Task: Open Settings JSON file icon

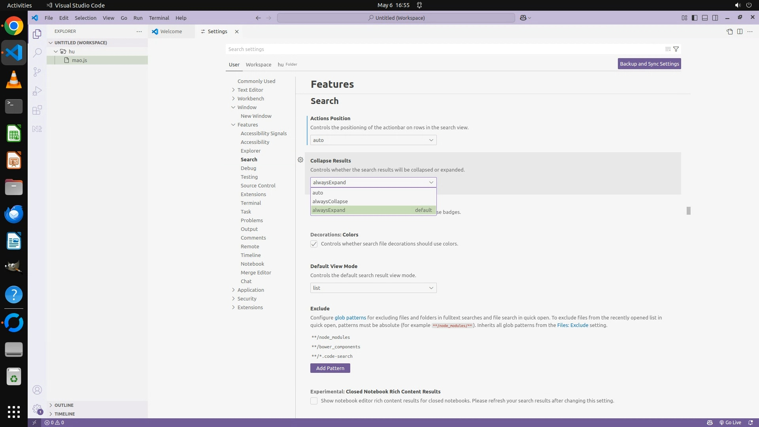Action: tap(729, 32)
